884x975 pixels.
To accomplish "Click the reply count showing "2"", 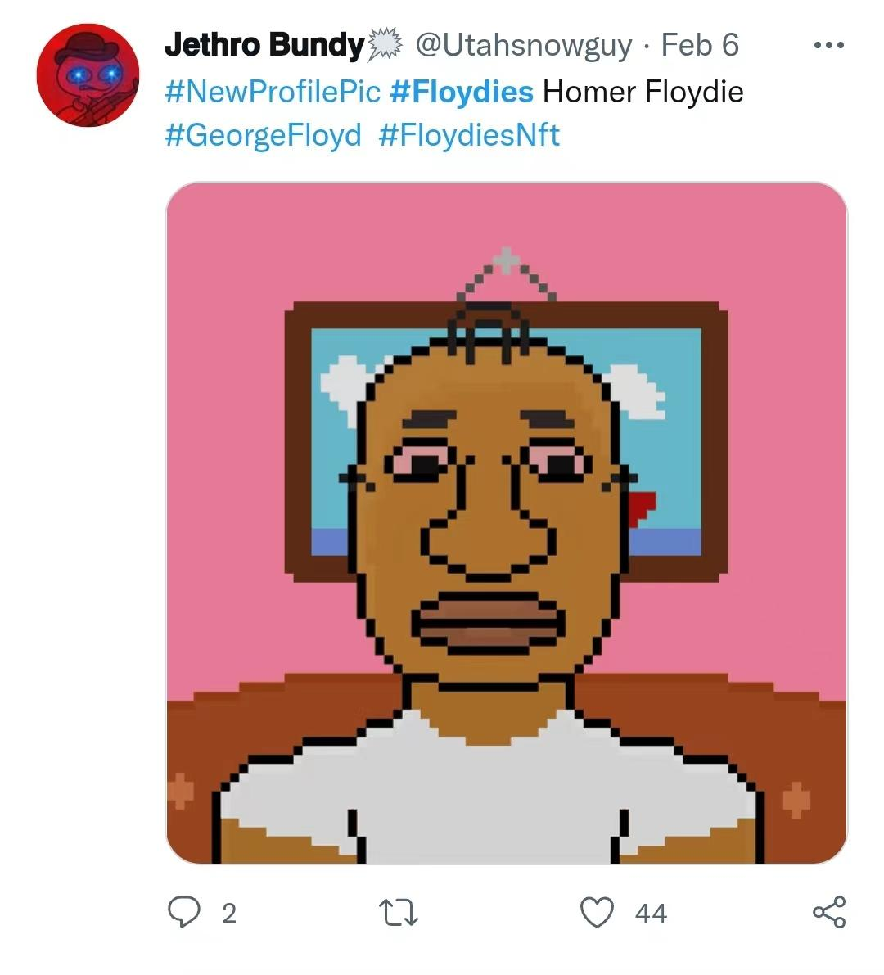I will click(x=229, y=911).
